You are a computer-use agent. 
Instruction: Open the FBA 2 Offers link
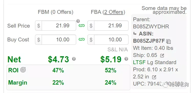click(x=114, y=12)
